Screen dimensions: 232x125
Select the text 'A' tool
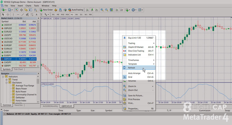(x=36, y=14)
